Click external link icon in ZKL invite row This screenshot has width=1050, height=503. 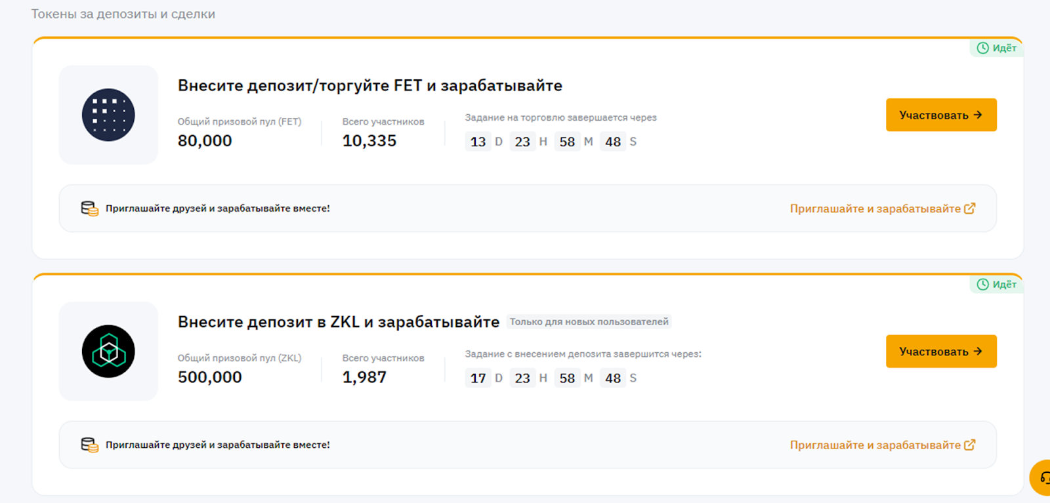[970, 445]
